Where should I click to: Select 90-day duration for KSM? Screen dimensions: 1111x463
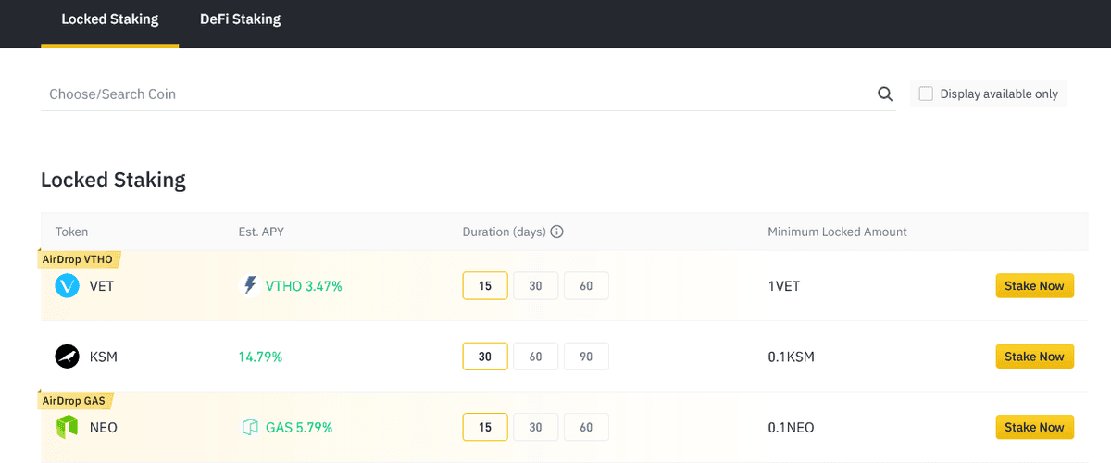[586, 357]
